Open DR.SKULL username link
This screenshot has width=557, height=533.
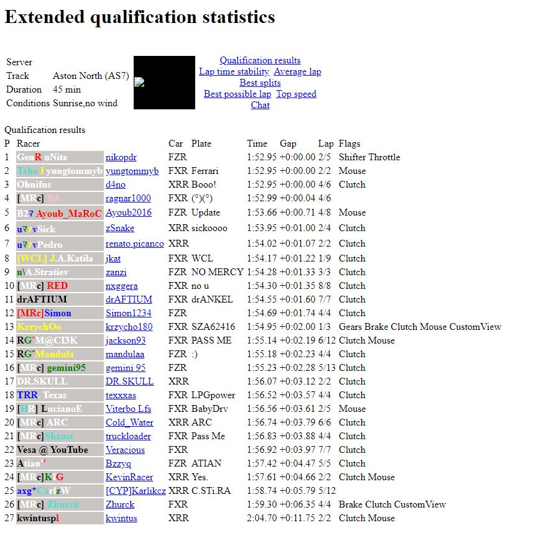coord(130,381)
